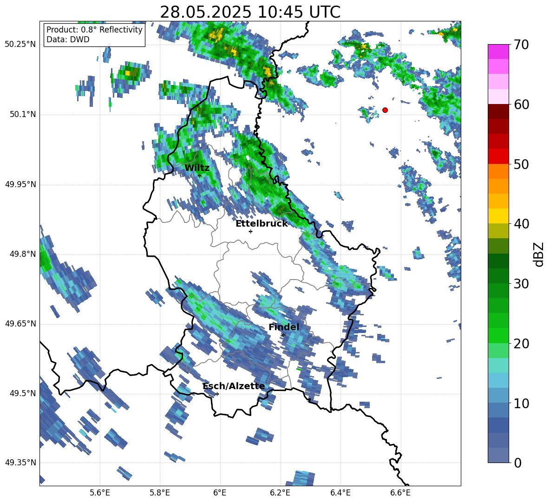Click the Ettelbruck city label
This screenshot has height=502, width=550.
262,224
